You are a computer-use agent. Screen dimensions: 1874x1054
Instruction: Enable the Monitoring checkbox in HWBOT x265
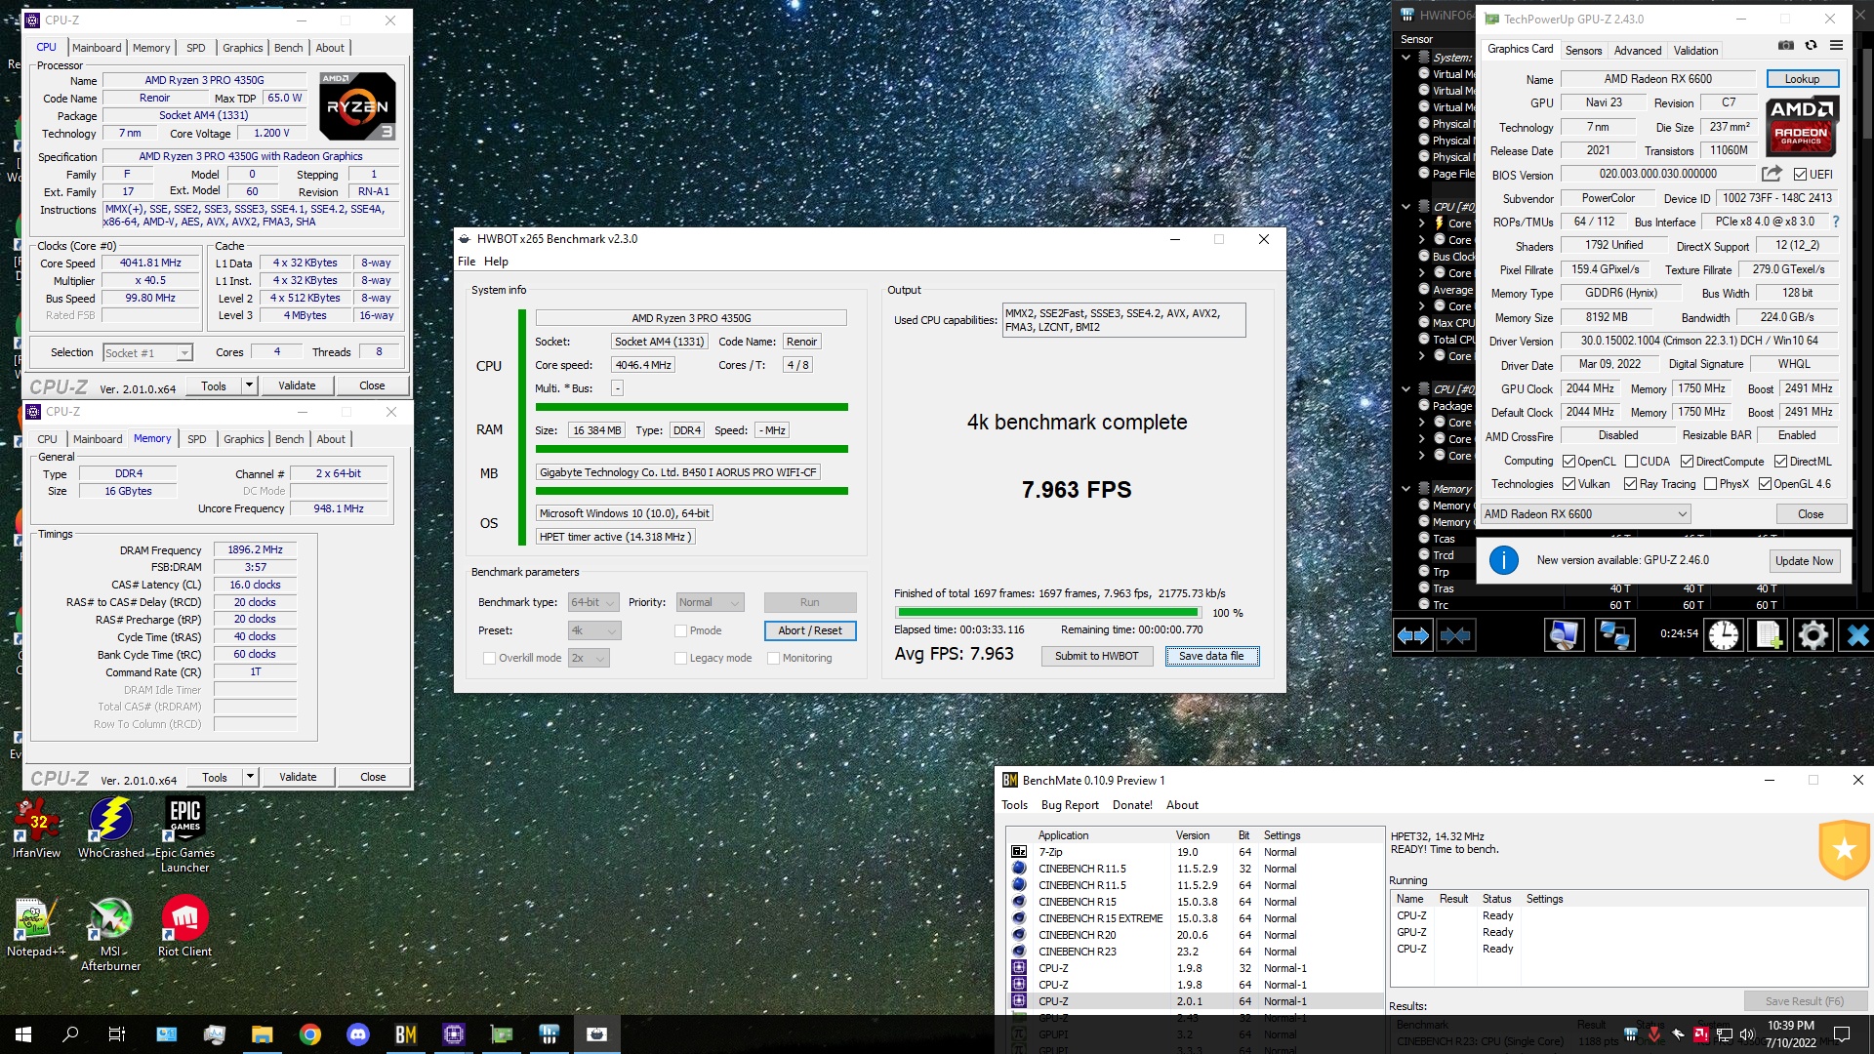[773, 658]
